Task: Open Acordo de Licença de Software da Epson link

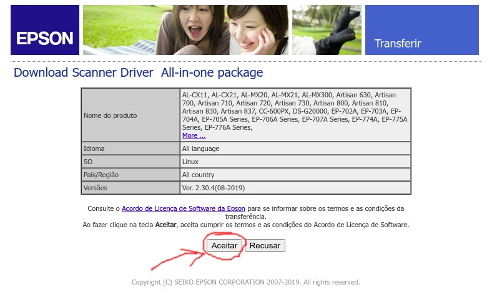Action: 183,208
